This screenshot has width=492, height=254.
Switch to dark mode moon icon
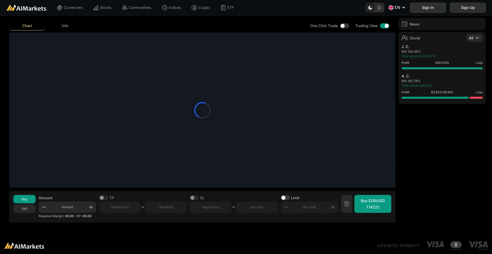pyautogui.click(x=370, y=8)
